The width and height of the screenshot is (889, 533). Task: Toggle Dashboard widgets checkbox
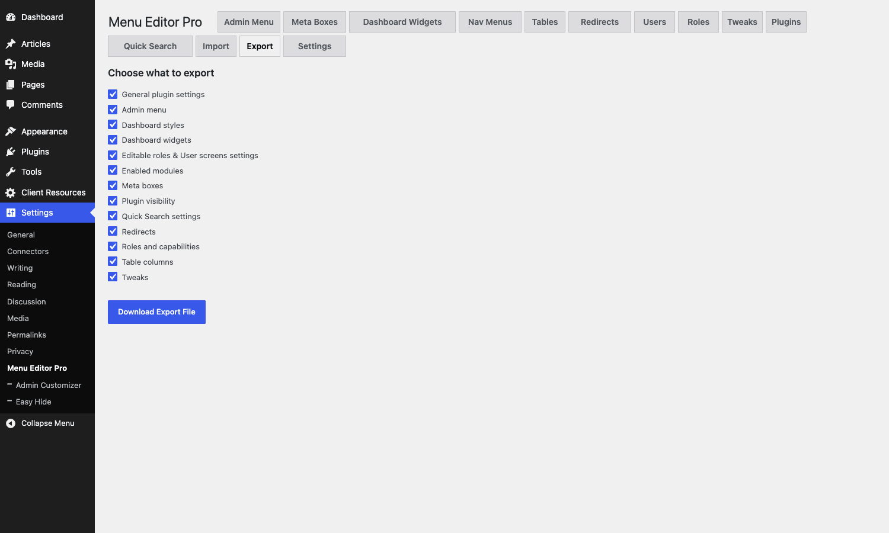click(113, 140)
